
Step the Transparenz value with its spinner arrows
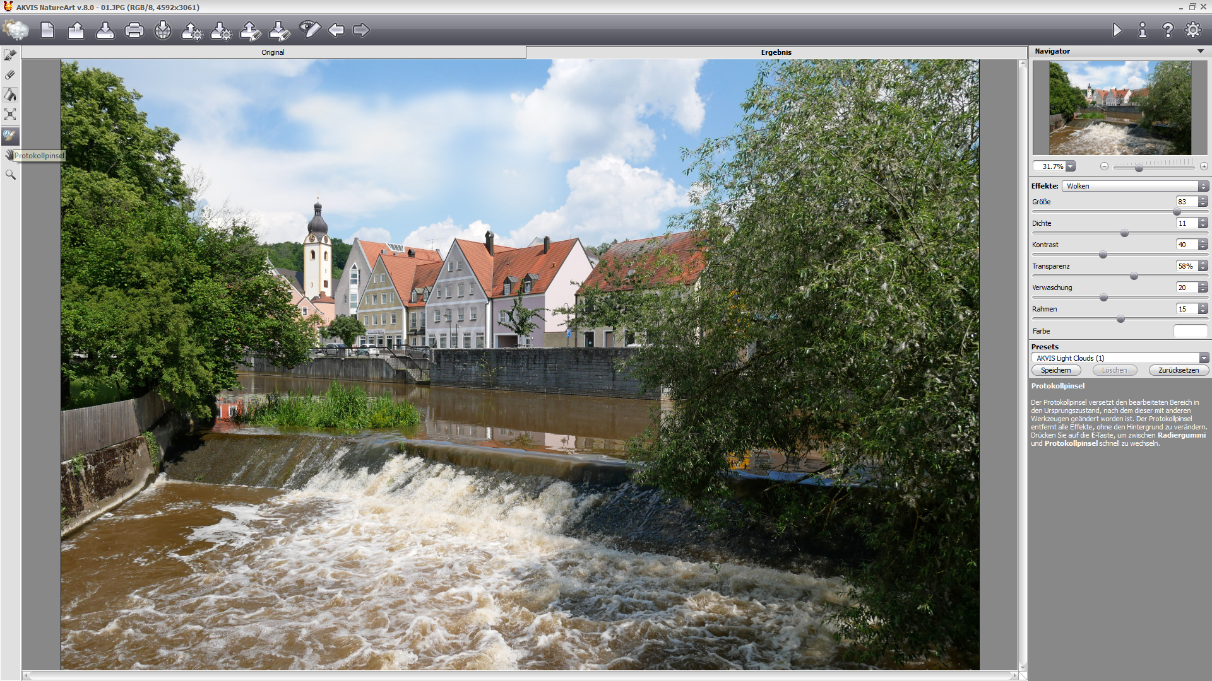[1203, 266]
